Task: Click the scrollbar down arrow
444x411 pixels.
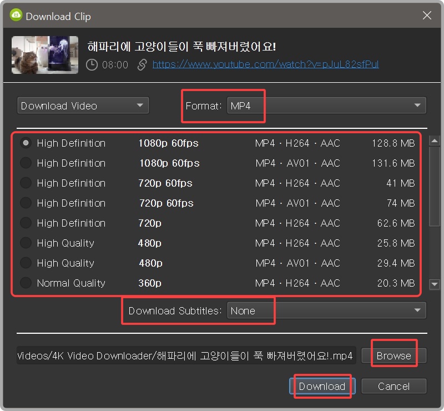Action: coord(435,284)
